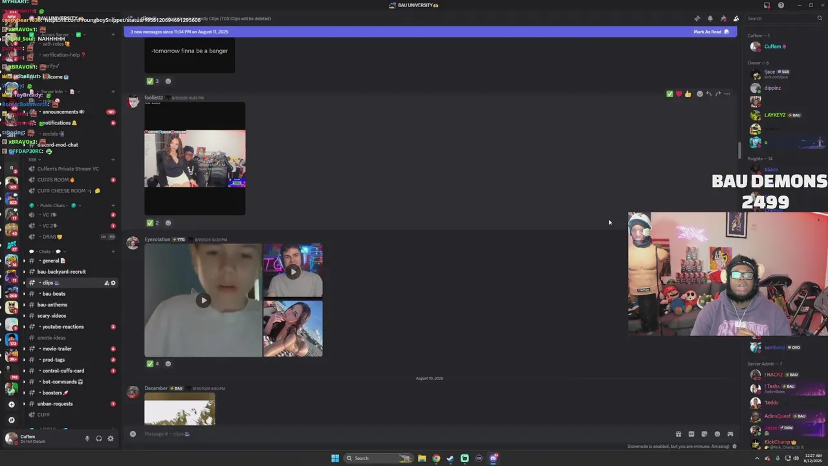This screenshot has width=828, height=466.
Task: Click Mark As Read on new messages bar
Action: pyautogui.click(x=711, y=32)
